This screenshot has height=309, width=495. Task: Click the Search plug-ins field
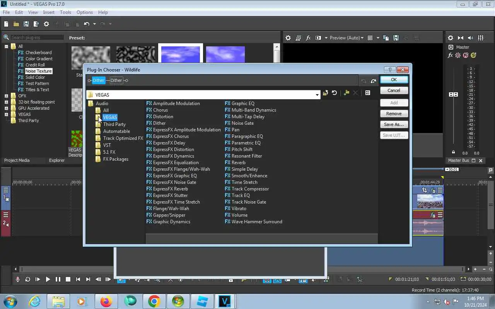(37, 37)
